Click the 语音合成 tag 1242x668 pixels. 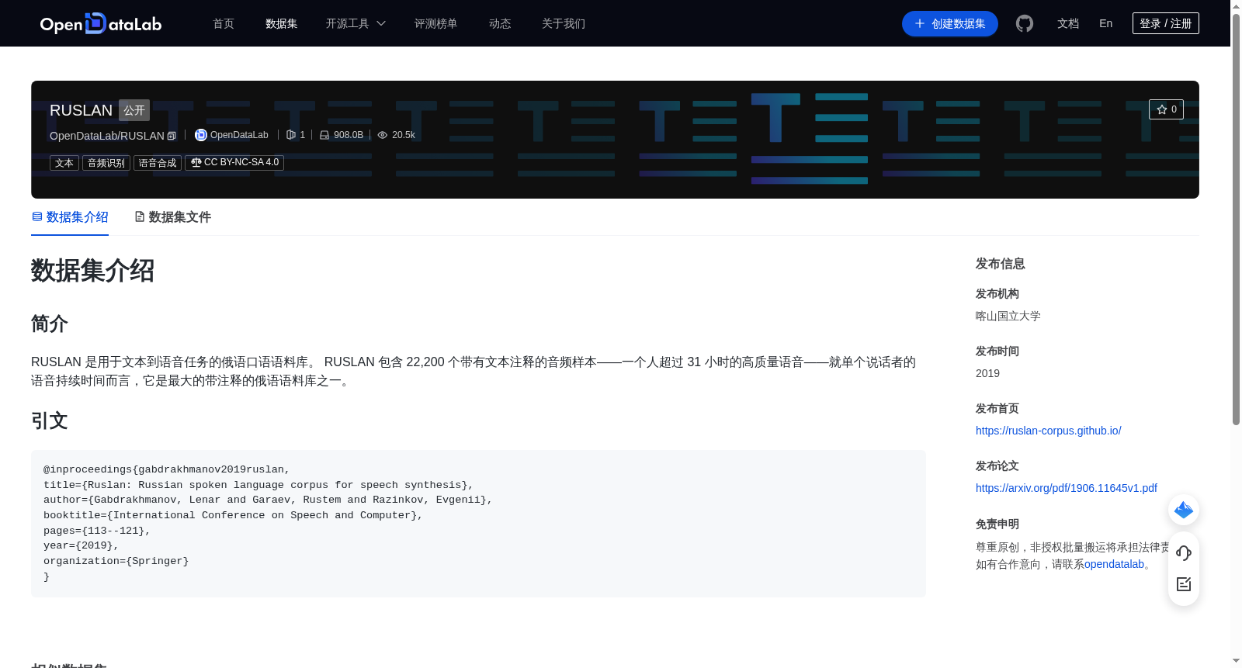[x=158, y=163]
